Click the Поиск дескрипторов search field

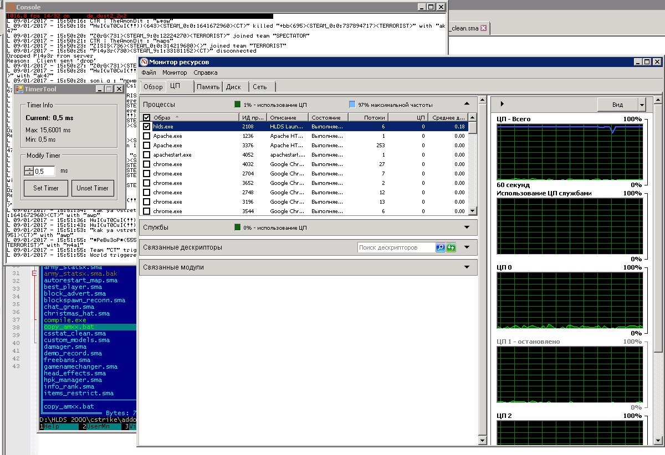pos(396,247)
